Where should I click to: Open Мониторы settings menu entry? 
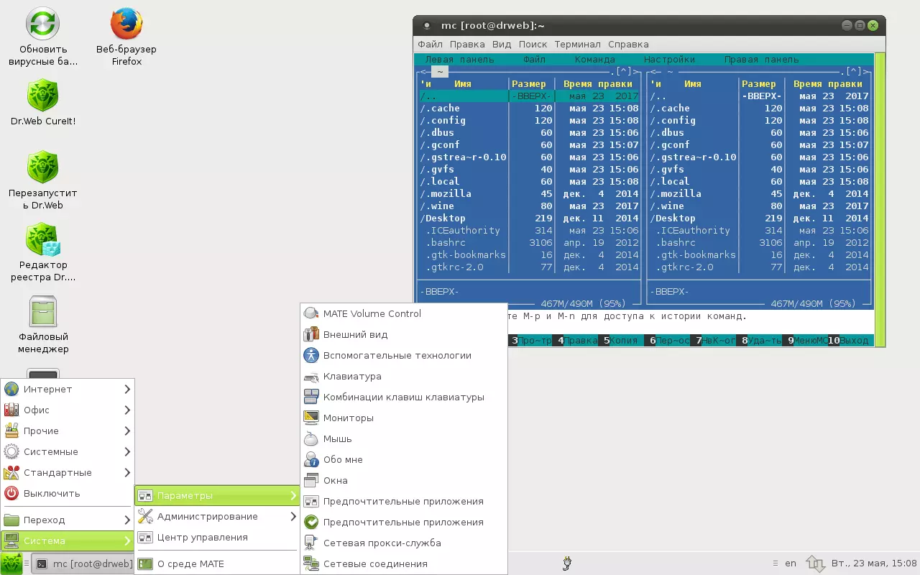348,418
